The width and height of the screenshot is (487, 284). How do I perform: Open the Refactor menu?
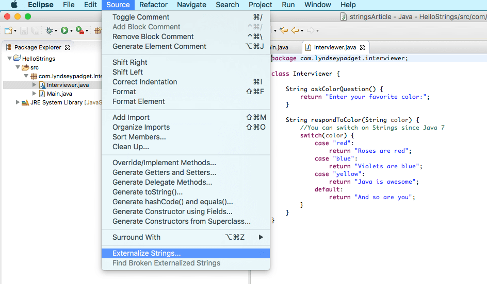pos(153,5)
